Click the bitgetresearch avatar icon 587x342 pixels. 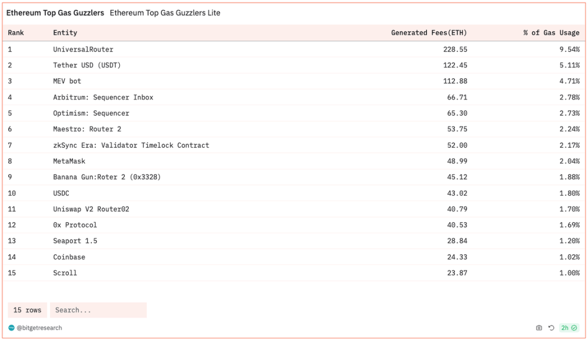click(x=11, y=328)
